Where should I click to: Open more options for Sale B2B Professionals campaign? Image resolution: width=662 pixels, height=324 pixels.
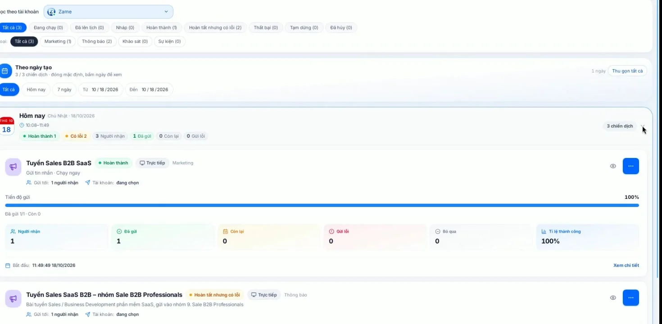631,297
